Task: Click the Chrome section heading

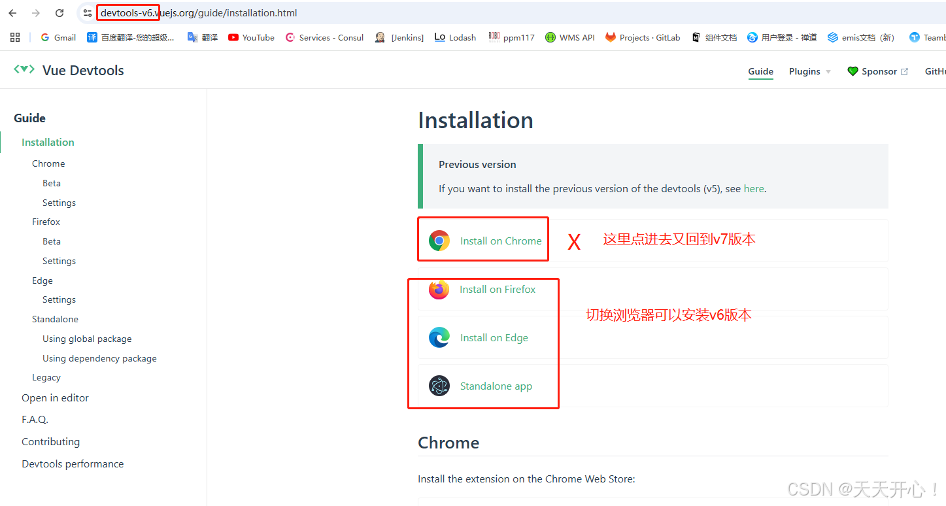Action: (448, 443)
